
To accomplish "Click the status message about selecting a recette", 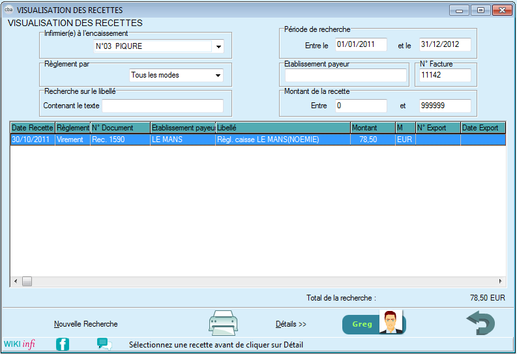I will 216,345.
